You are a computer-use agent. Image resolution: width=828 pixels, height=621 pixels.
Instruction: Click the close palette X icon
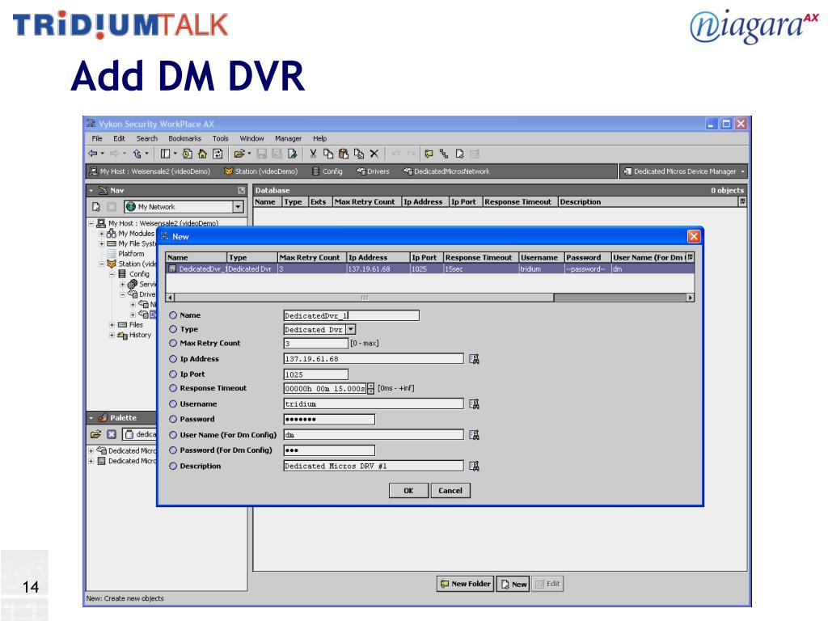[112, 434]
